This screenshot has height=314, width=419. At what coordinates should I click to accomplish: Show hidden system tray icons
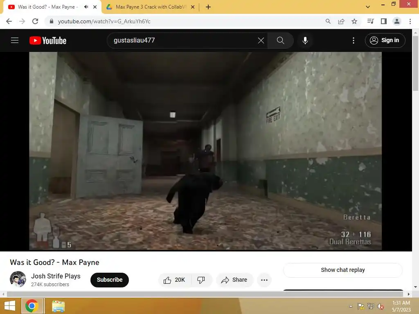point(351,306)
